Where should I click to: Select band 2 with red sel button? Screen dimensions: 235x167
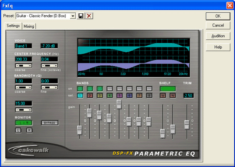click(90, 96)
